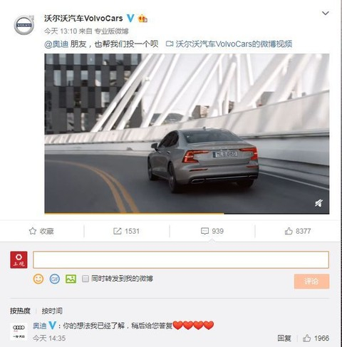This screenshot has width=342, height=347.
Task: Open the VolvoCars Weibo video link
Action: [x=229, y=44]
